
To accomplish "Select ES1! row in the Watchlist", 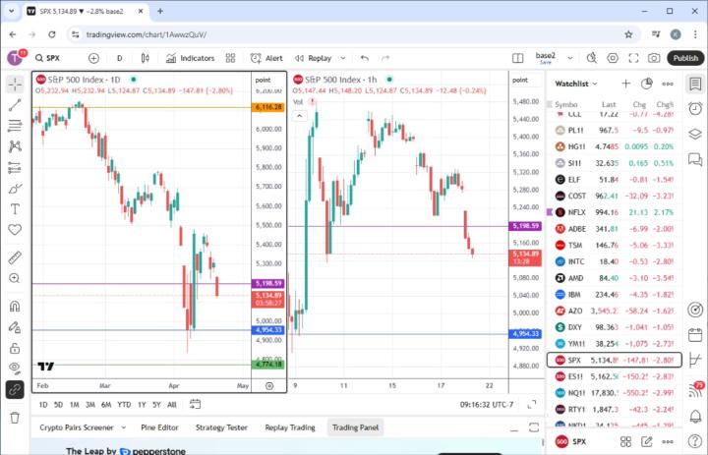I will tap(614, 376).
